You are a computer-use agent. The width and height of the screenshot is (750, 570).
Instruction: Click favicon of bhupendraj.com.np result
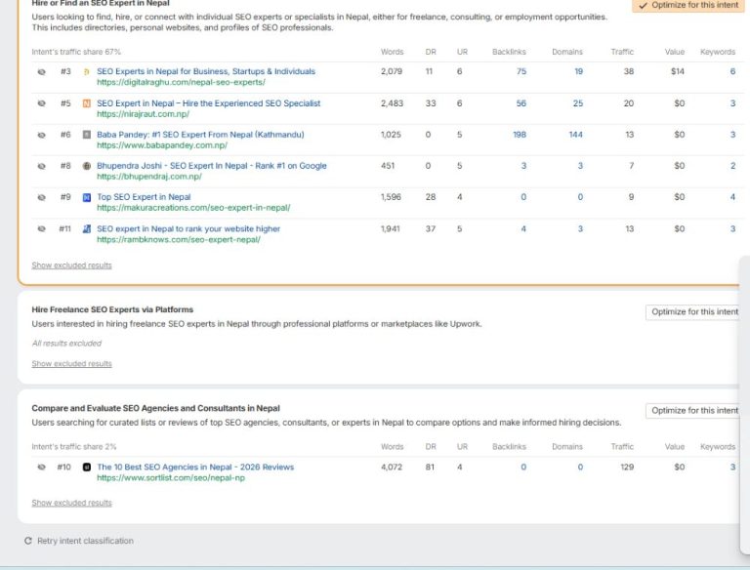pos(87,166)
